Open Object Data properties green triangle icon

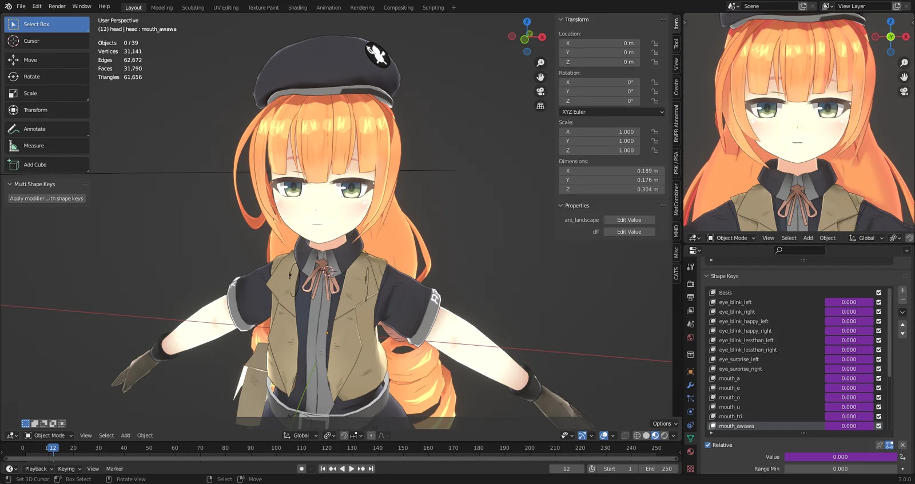pos(690,438)
